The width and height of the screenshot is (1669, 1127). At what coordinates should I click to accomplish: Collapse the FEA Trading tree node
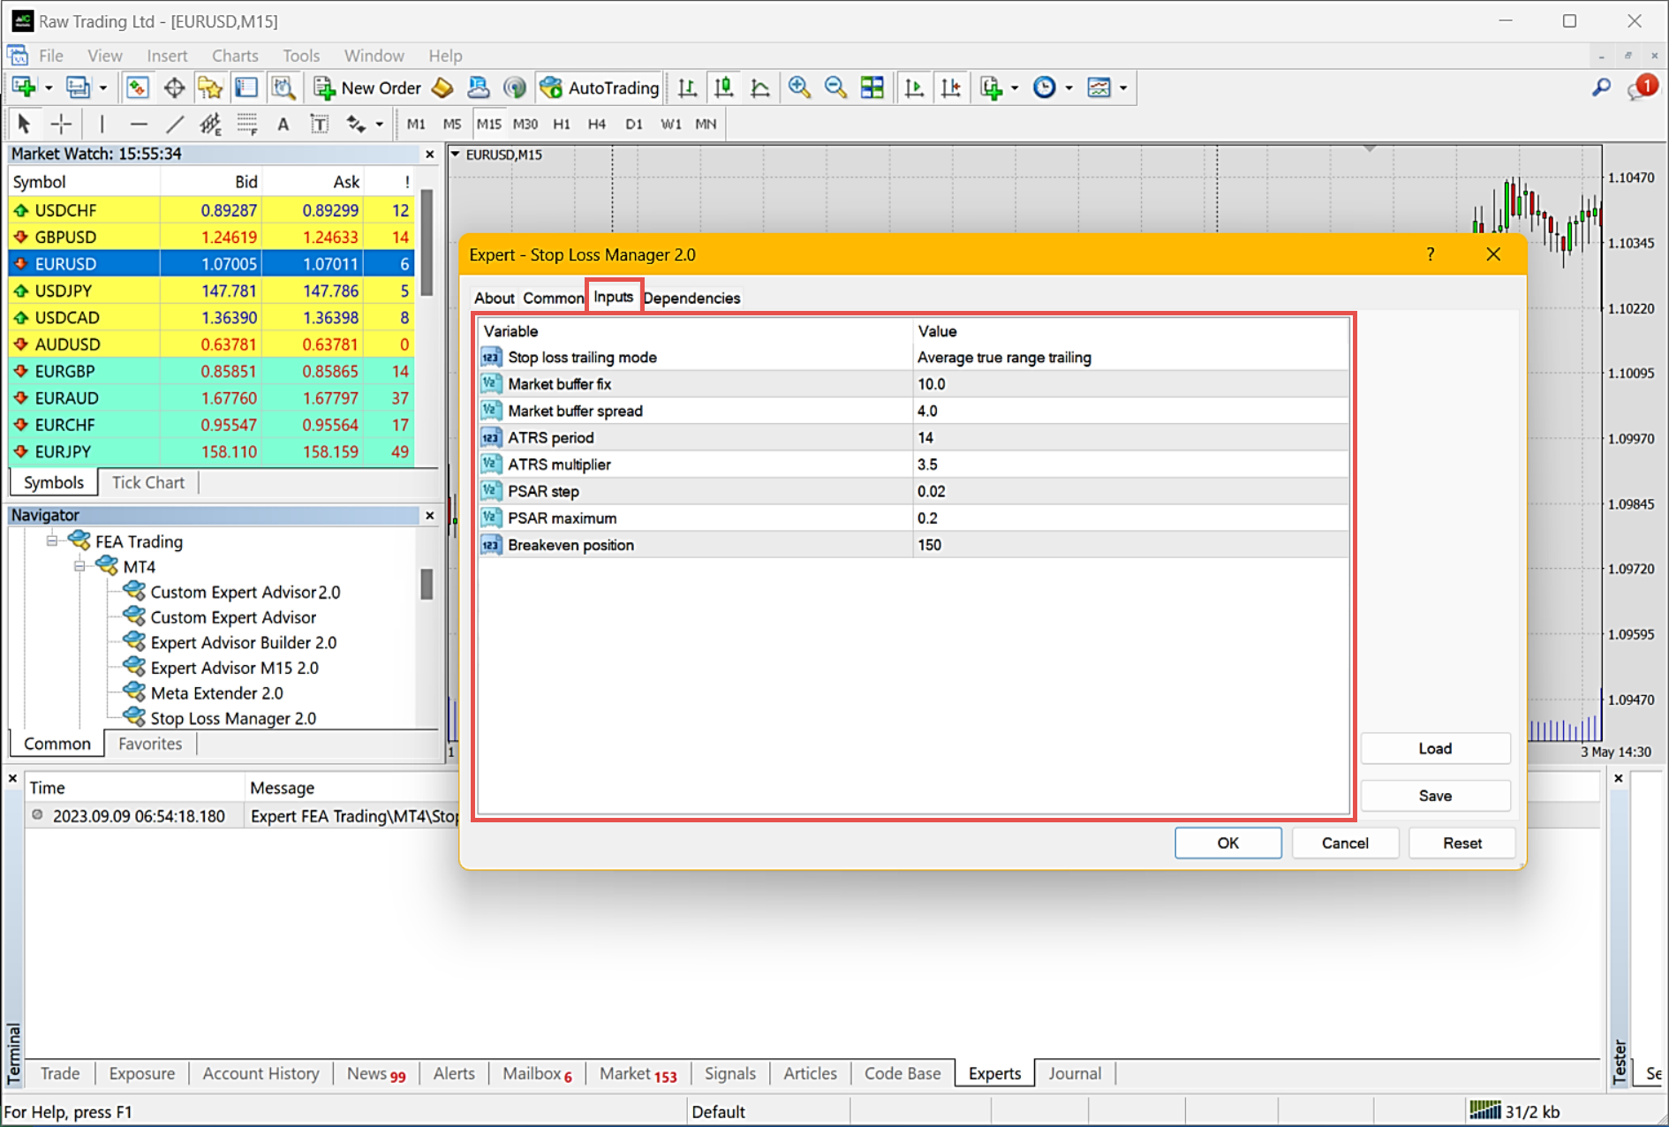(x=52, y=541)
